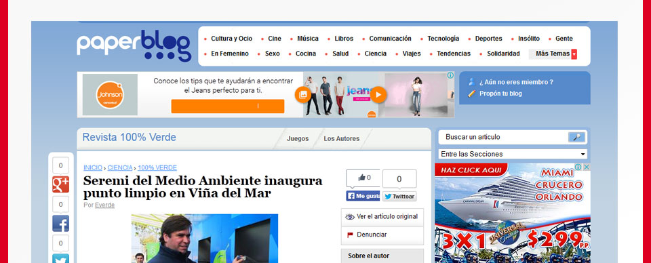Select Comunicación in the navigation
The width and height of the screenshot is (651, 263).
tap(391, 39)
